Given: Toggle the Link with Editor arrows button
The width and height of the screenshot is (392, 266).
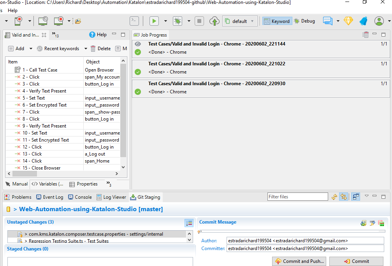Looking at the screenshot, I should tap(343, 197).
